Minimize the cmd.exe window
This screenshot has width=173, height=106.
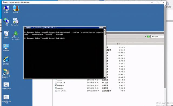[x=100, y=28]
